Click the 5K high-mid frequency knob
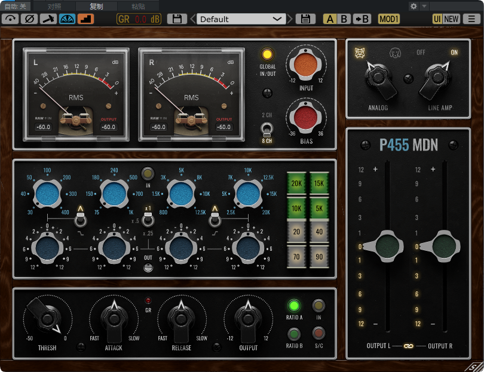Screen dimensions: 484x372 (x=181, y=193)
